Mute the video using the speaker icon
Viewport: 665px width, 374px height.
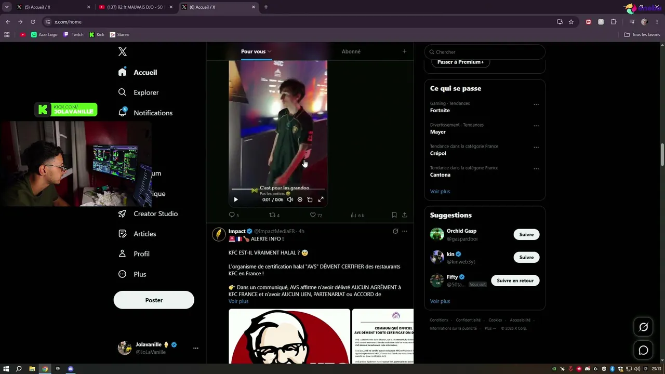290,199
